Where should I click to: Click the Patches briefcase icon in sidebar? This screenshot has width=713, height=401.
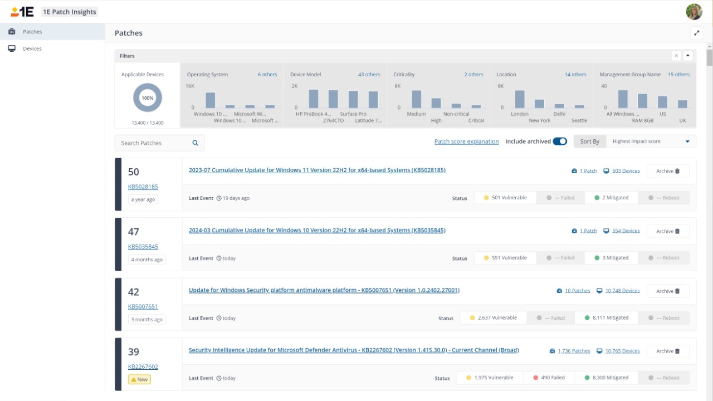click(12, 32)
